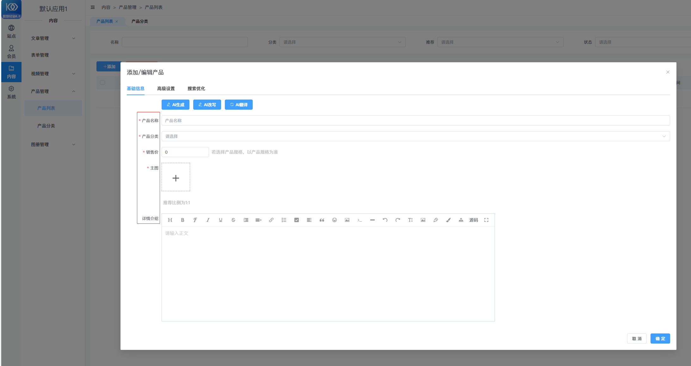691x366 pixels.
Task: Click the eraser clear-format icon
Action: (x=435, y=220)
